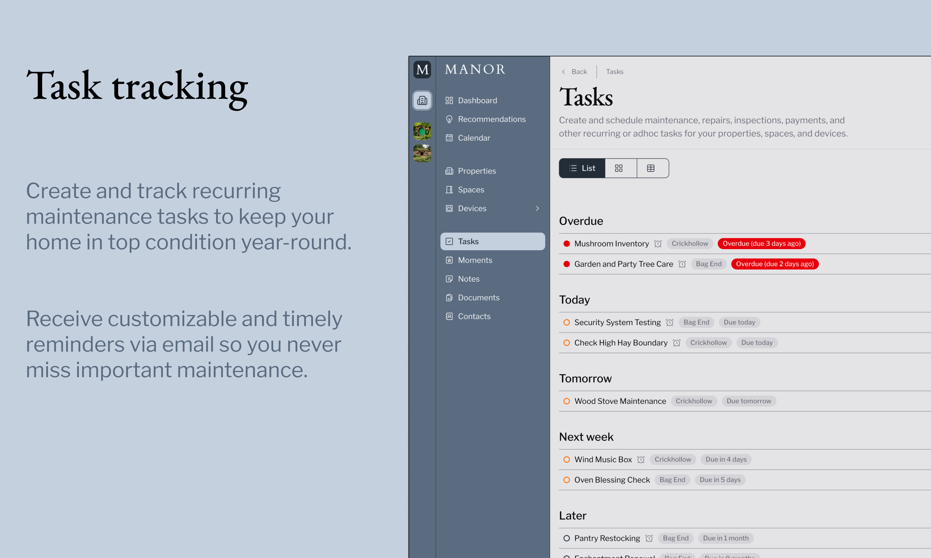Select the green door property thumbnail
Viewport: 931px width, 558px height.
click(x=422, y=131)
